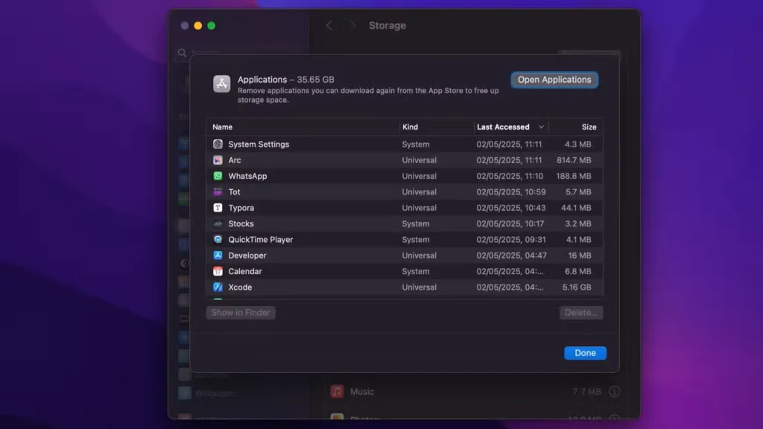Zoom the window with the green button
The image size is (763, 429).
point(211,26)
